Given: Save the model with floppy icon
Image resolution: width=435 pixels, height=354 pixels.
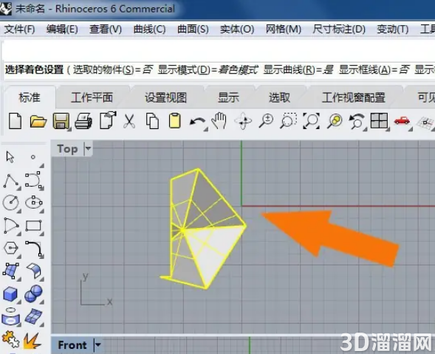Looking at the screenshot, I should pos(61,121).
